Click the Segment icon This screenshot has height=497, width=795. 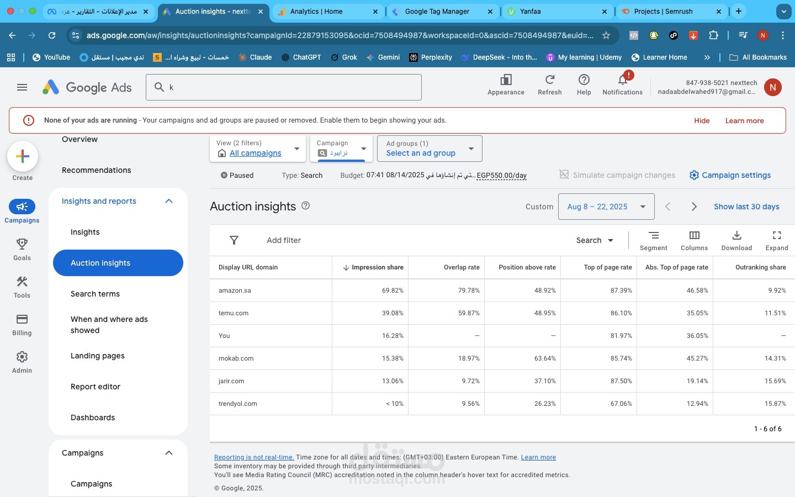tap(653, 236)
